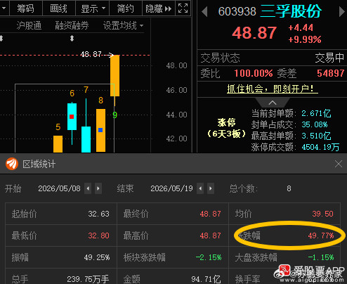347x284 pixels.
Task: Step end date forward
Action: tap(211, 188)
